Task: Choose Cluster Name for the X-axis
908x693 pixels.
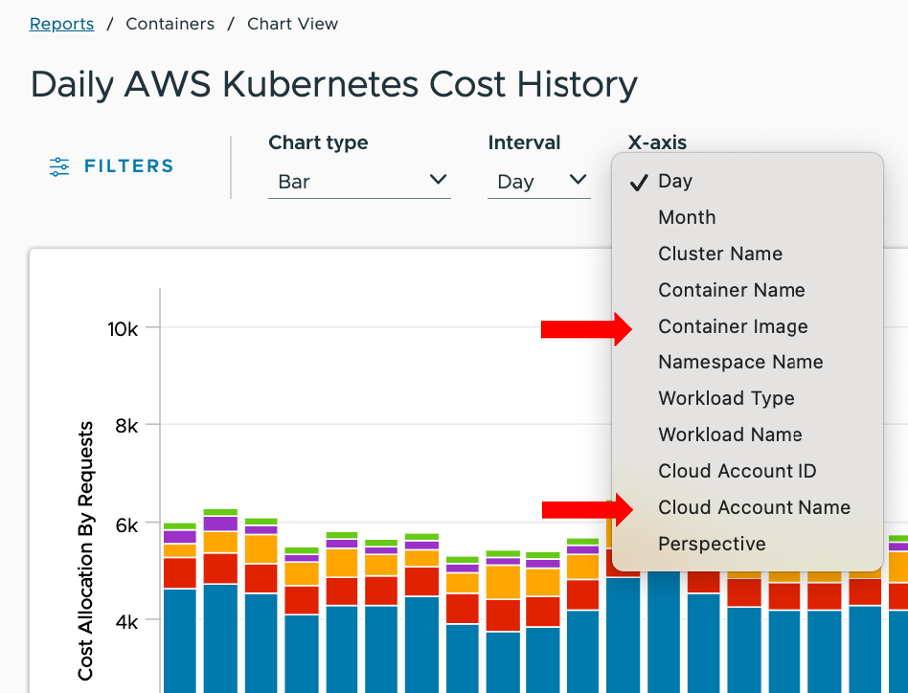Action: point(720,253)
